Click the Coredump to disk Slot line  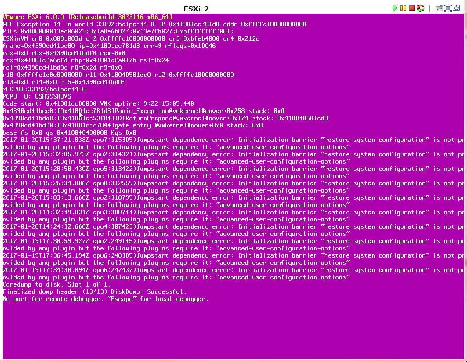(x=57, y=285)
